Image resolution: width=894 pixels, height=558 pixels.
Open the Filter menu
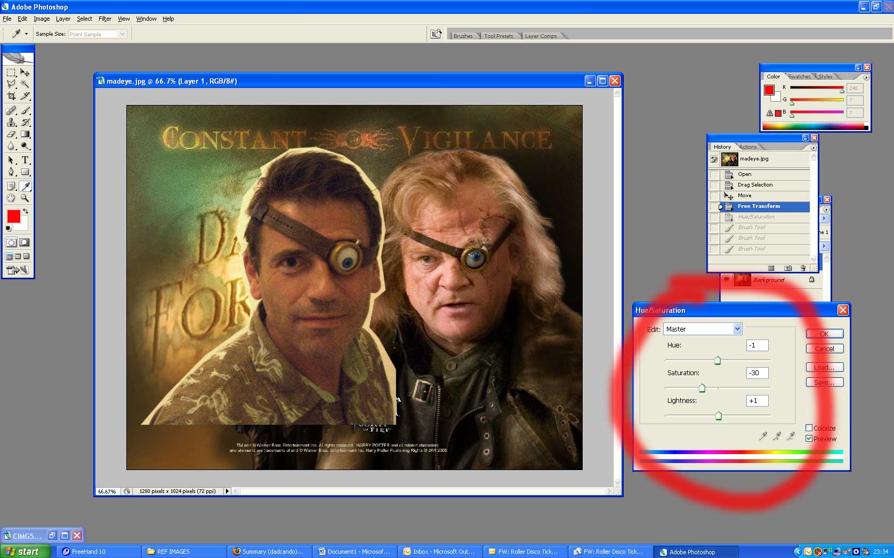(x=105, y=19)
